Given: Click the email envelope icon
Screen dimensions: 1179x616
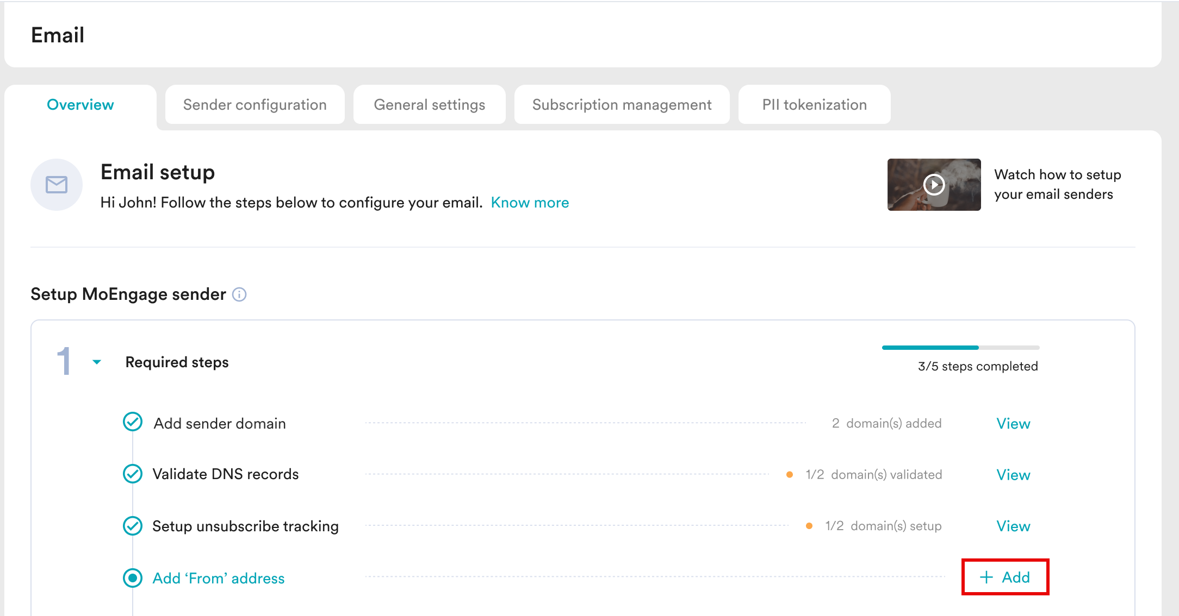Looking at the screenshot, I should tap(57, 185).
